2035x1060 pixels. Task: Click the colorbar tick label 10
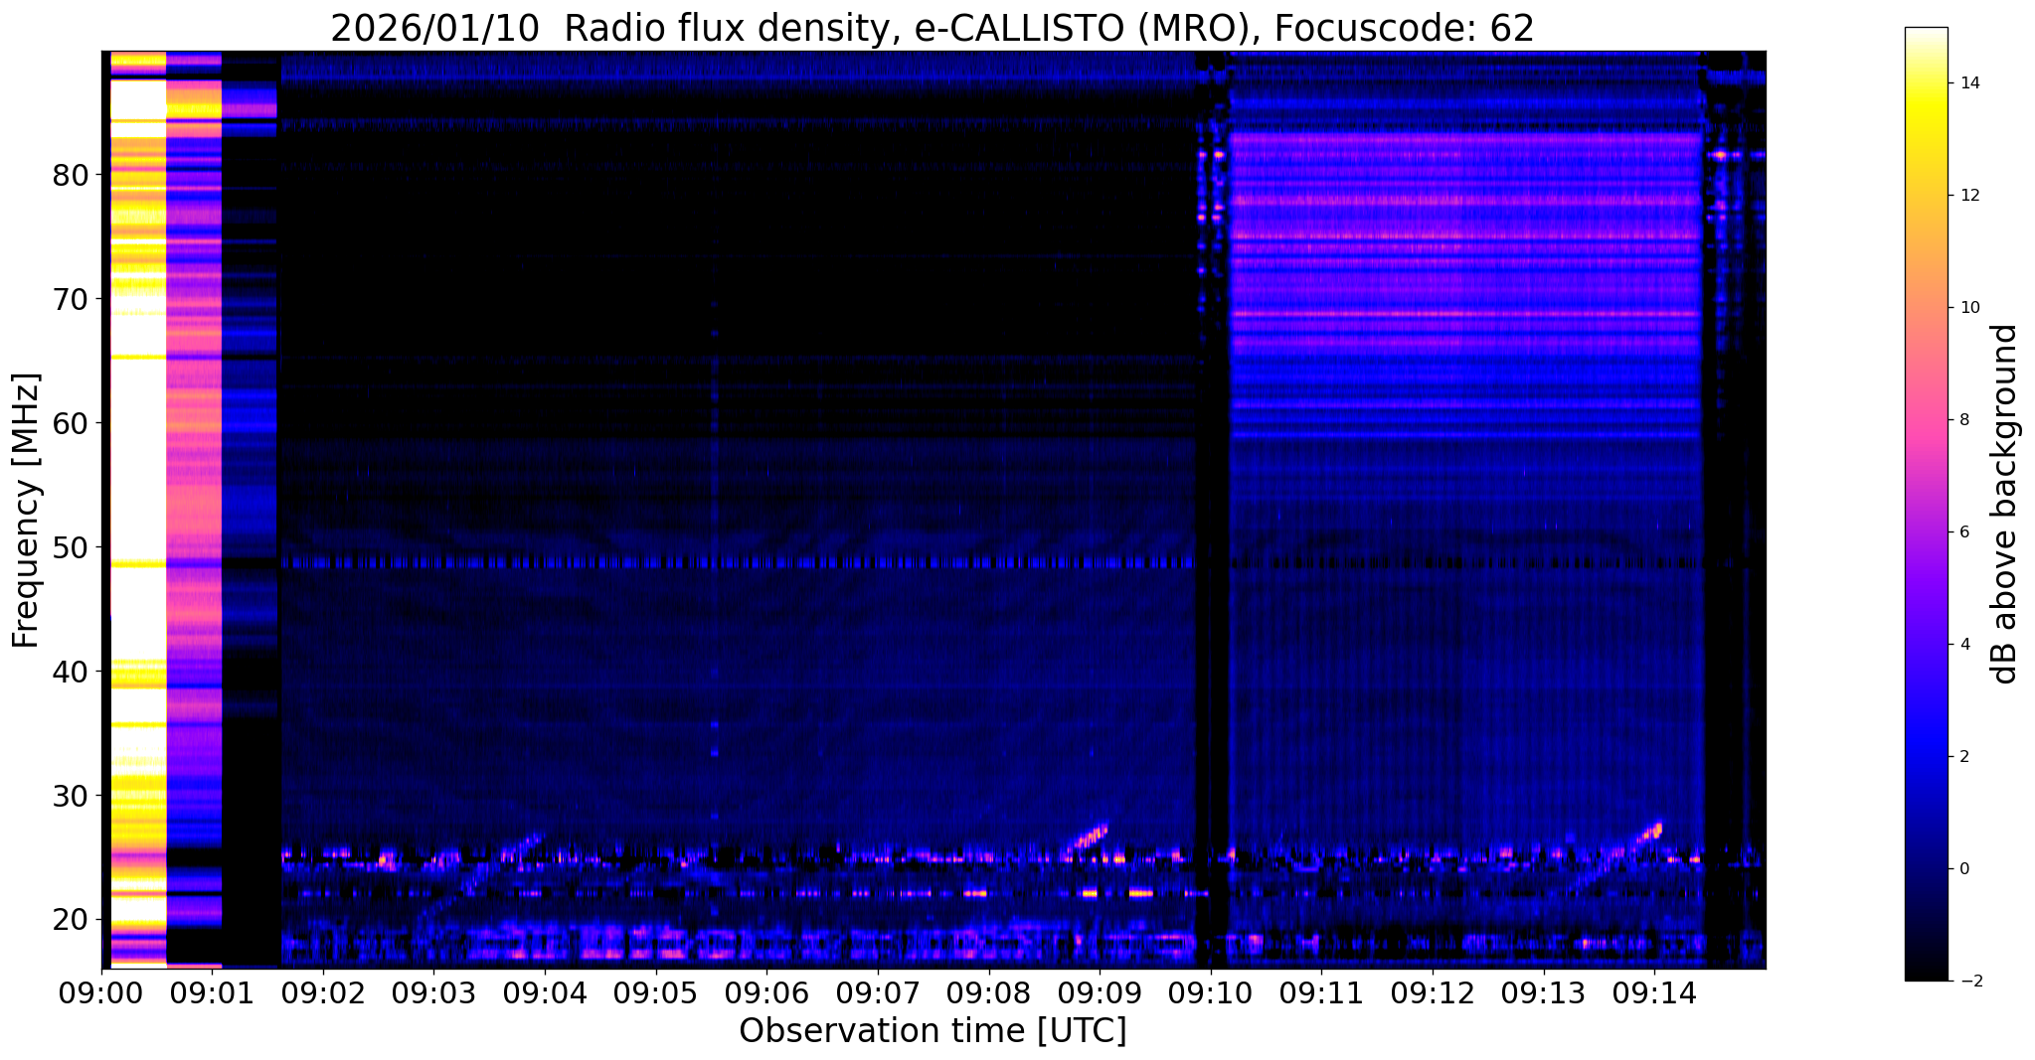[1969, 308]
